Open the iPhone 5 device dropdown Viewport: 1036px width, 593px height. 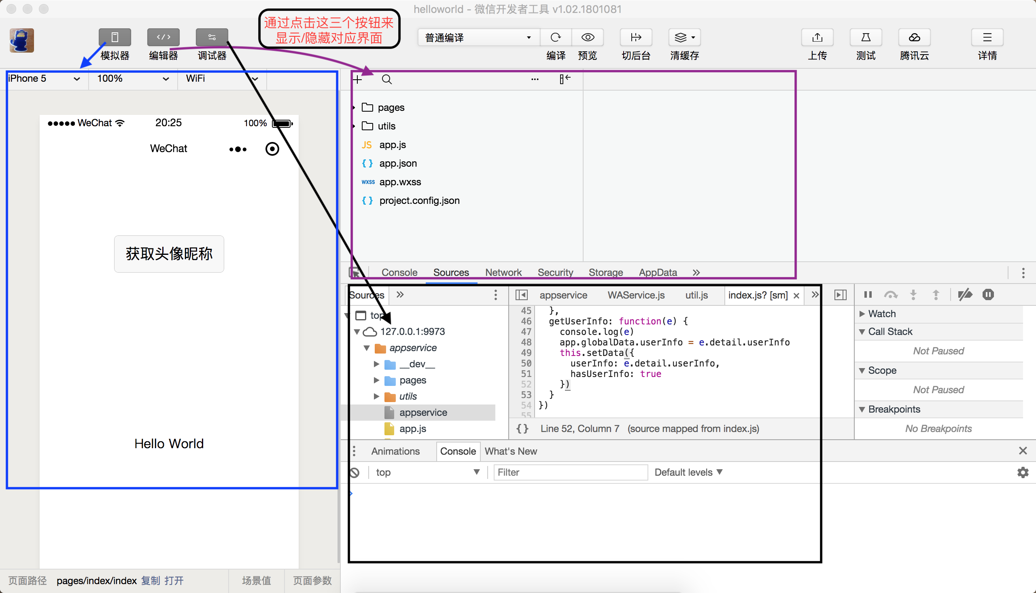(44, 78)
